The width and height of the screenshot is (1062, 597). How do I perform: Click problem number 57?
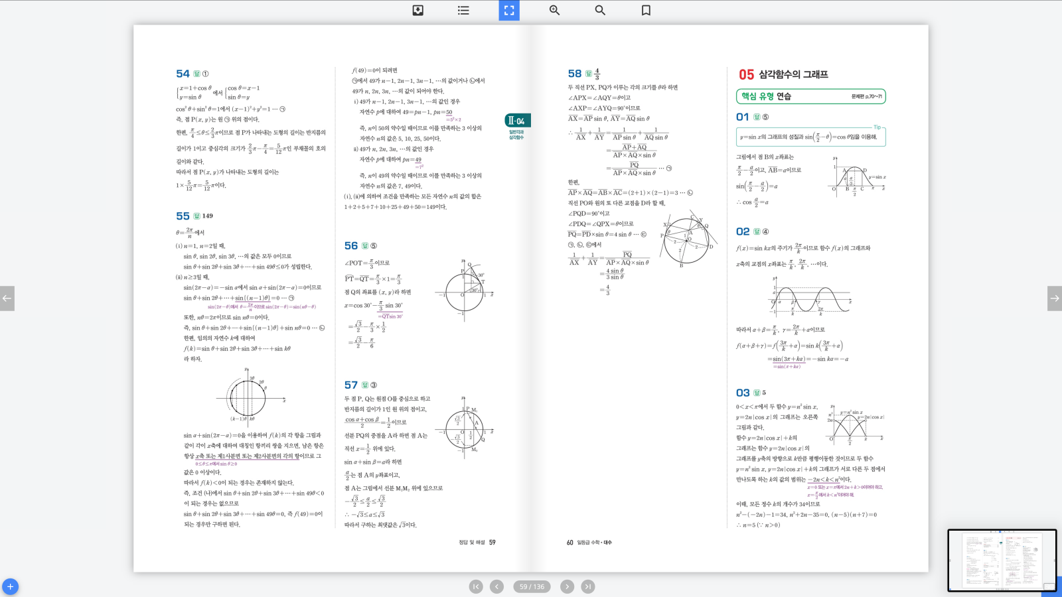tap(350, 385)
